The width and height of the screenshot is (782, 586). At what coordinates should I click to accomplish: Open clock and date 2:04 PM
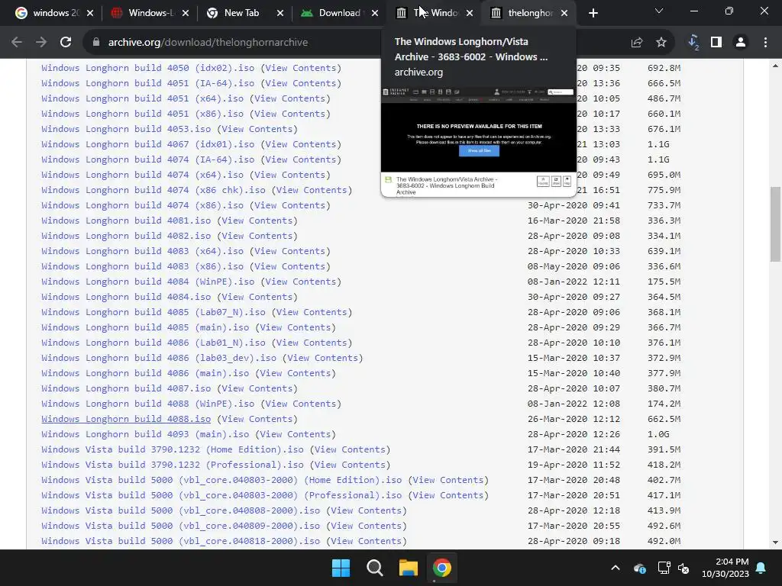(x=725, y=568)
